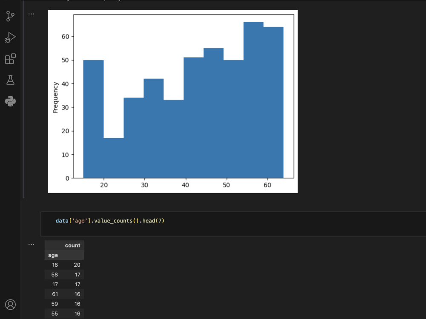This screenshot has height=319, width=426.
Task: Click the count value 20
Action: [x=77, y=265]
